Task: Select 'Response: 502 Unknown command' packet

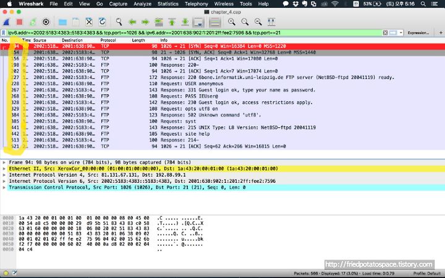Action: point(222,115)
